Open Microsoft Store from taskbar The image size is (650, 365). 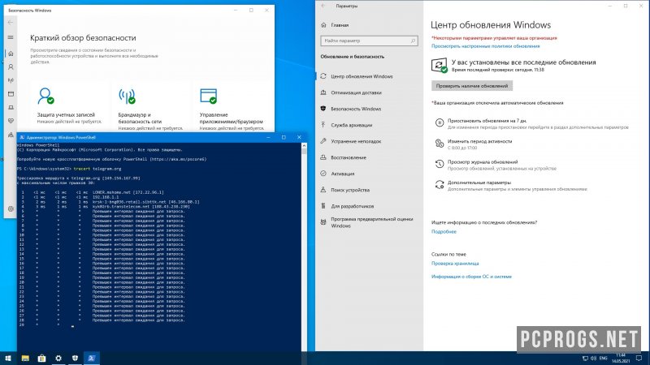coord(41,359)
